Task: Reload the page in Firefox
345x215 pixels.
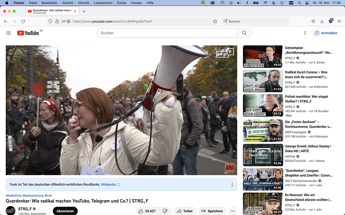Action: [x=23, y=21]
